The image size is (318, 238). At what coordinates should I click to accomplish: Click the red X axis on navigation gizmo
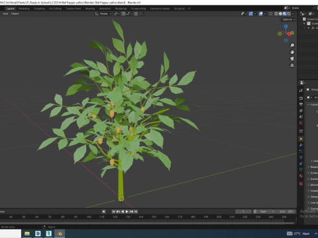coord(289,34)
